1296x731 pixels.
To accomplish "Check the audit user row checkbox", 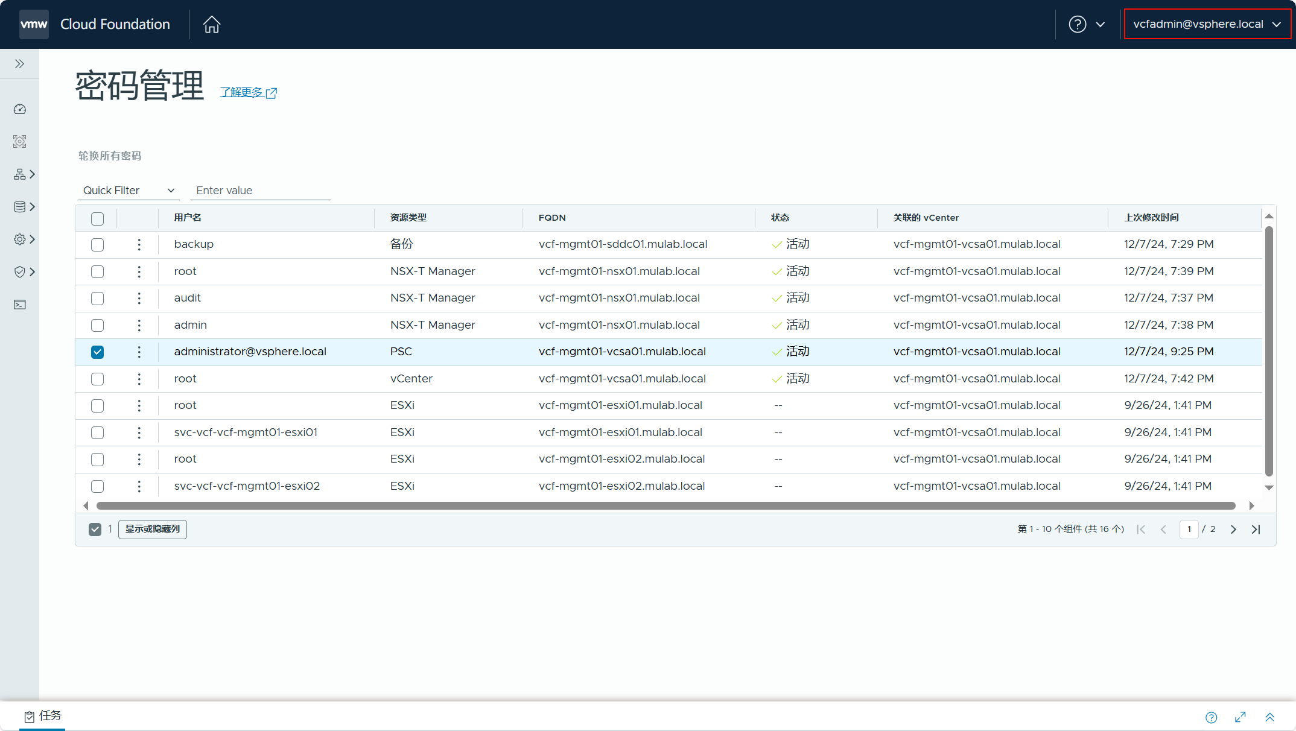I will (x=97, y=298).
